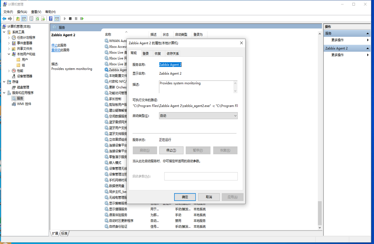Image resolution: width=374 pixels, height=244 pixels.
Task: Click the gear icon beside 自然身份验证
Action: 106,226
